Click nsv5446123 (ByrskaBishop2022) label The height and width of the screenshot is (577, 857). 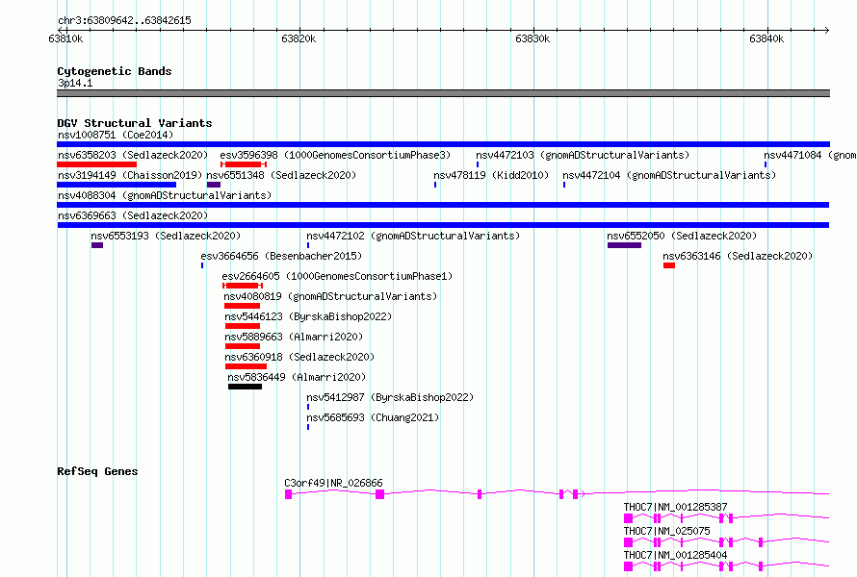(308, 316)
